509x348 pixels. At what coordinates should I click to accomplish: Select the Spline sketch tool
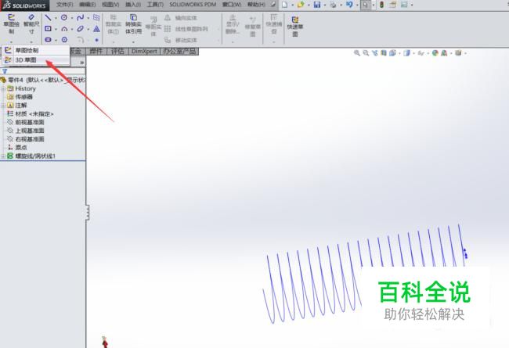(80, 18)
